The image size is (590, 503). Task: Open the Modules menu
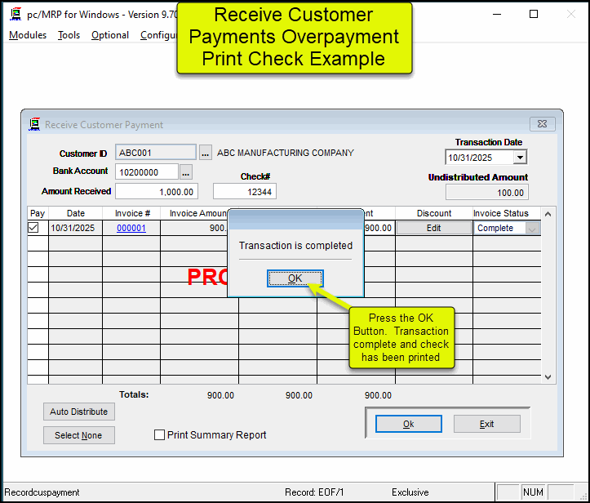(x=28, y=35)
